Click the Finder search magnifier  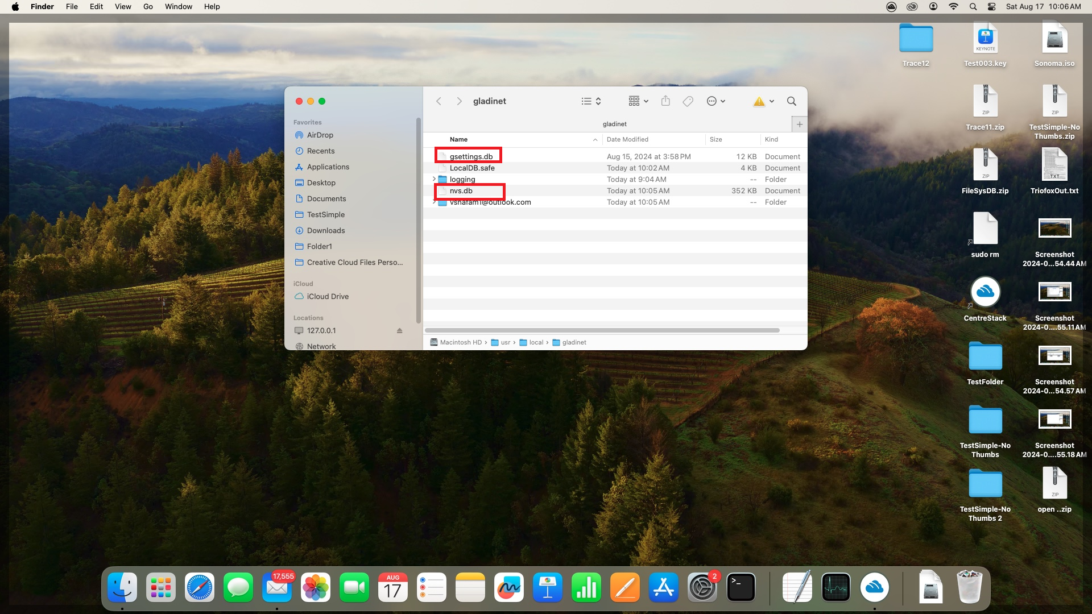pos(791,101)
